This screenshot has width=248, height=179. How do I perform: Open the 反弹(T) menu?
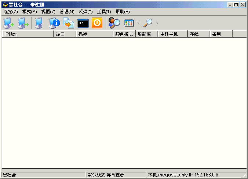[x=85, y=12]
